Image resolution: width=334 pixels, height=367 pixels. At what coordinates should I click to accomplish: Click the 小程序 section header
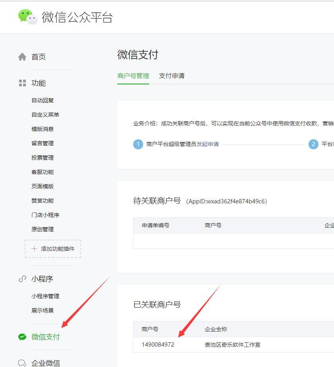[42, 279]
